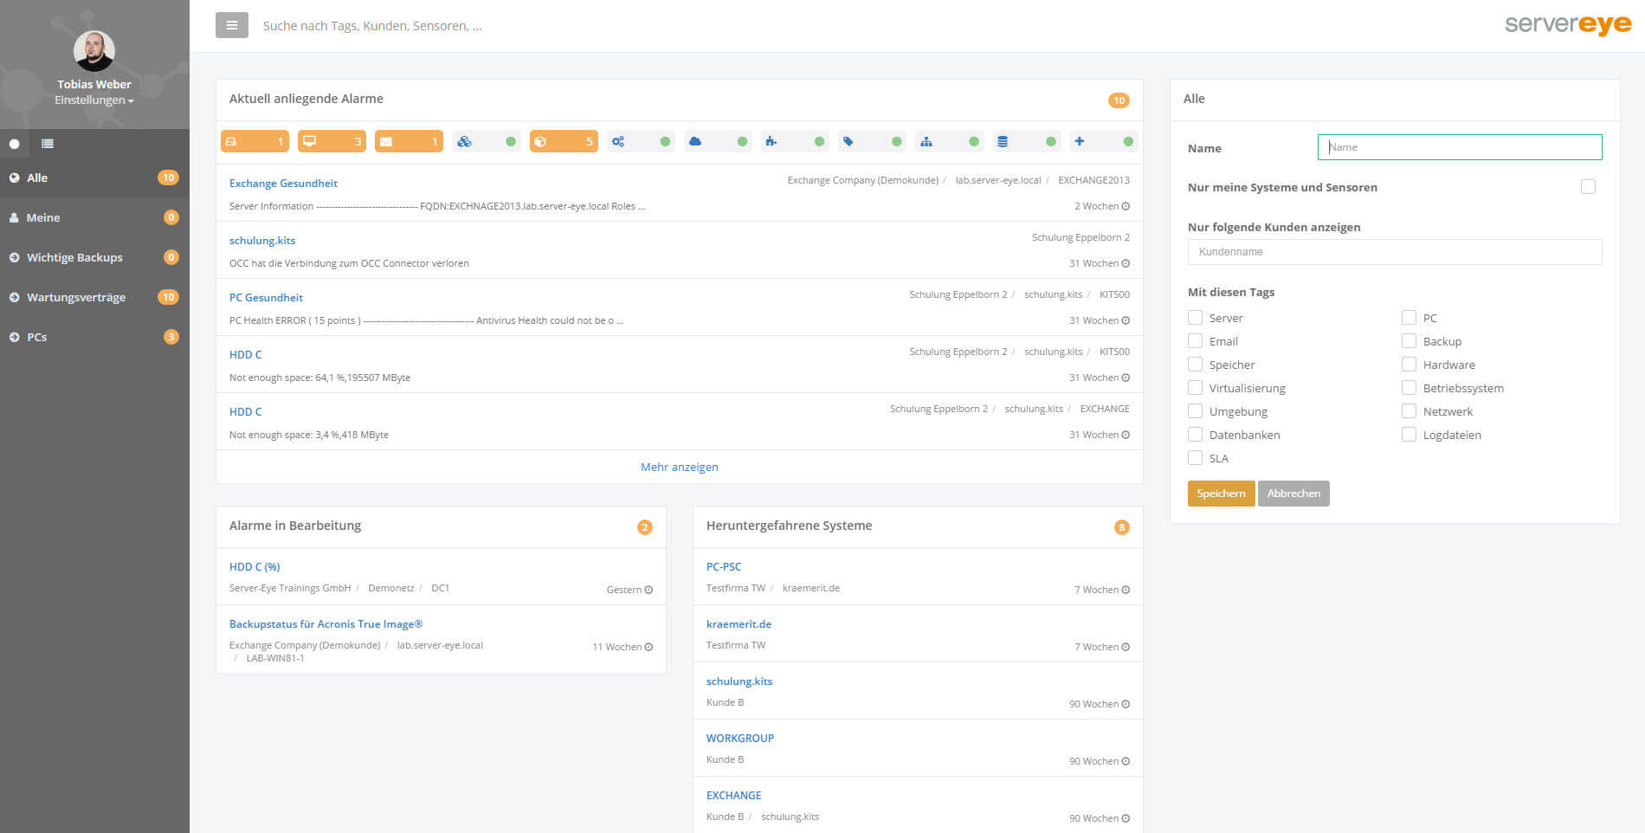This screenshot has width=1645, height=833.
Task: Click the cloud tag filter icon
Action: (717, 141)
